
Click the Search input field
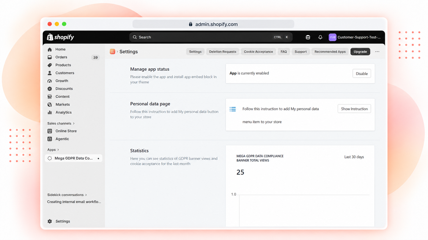click(x=211, y=37)
